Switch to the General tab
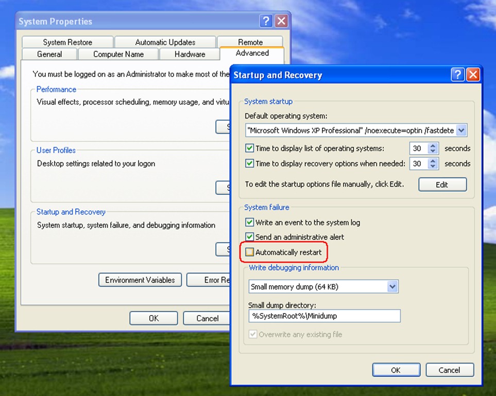This screenshot has width=496, height=396. click(49, 54)
